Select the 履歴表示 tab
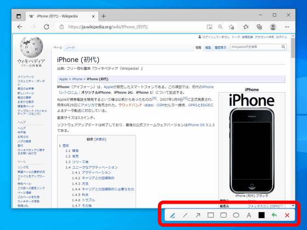 click(220, 48)
